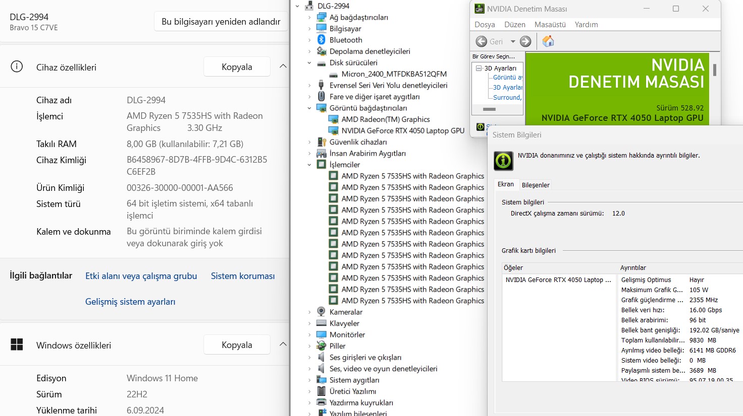Viewport: 743px width, 416px height.
Task: Click Kopyala next to Cihaz özellikleri
Action: [237, 67]
